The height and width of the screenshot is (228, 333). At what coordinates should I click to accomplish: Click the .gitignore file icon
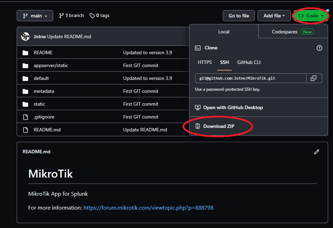pos(25,117)
